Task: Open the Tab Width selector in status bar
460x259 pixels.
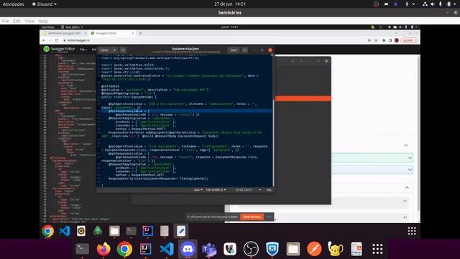Action: [216, 190]
